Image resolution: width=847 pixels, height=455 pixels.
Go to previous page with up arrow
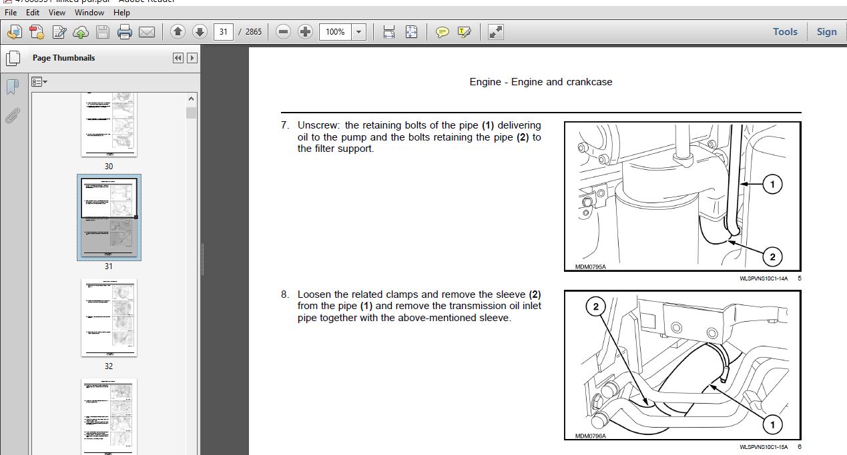pos(178,31)
